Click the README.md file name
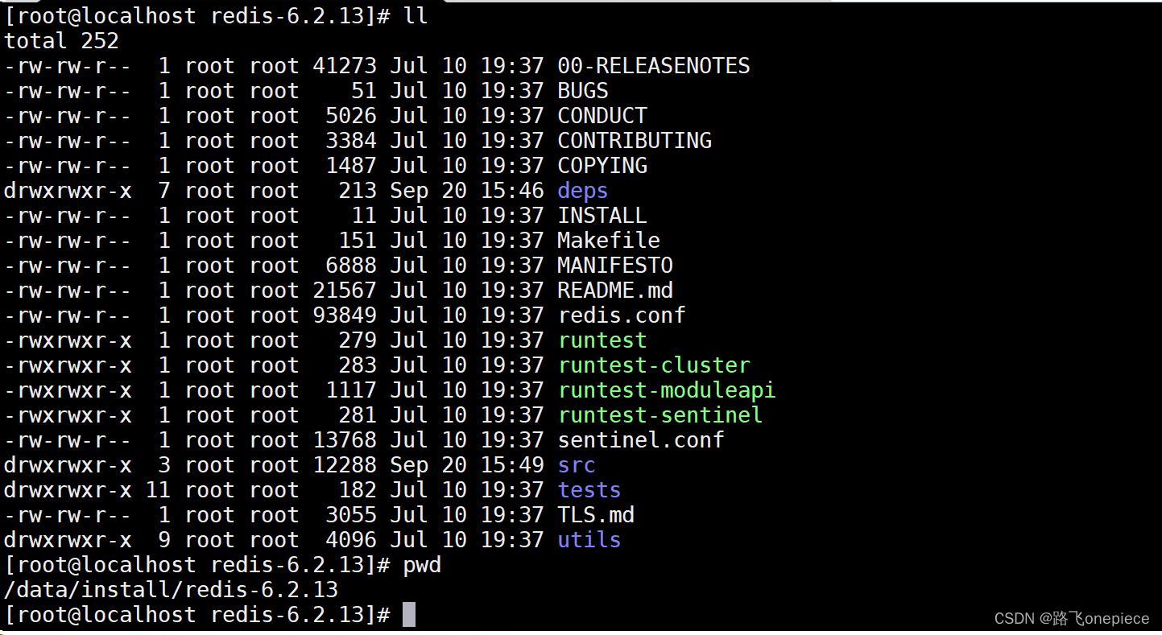 point(614,291)
